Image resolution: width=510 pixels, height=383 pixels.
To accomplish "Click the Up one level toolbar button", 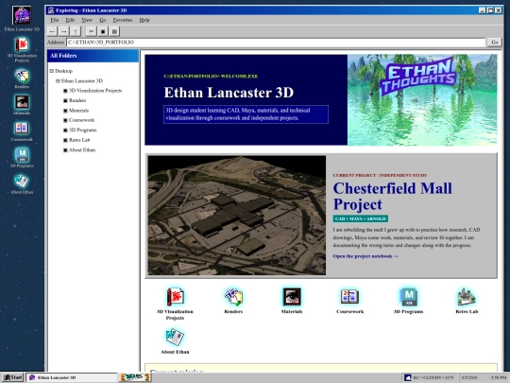I will (76, 31).
